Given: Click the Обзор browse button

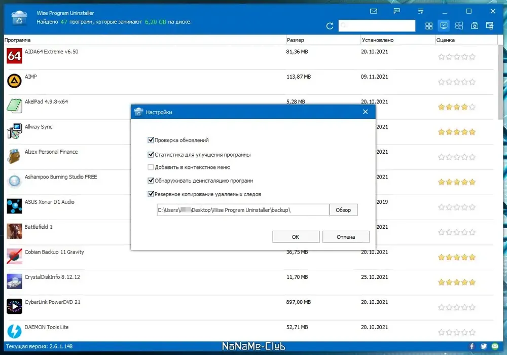Looking at the screenshot, I should click(343, 210).
